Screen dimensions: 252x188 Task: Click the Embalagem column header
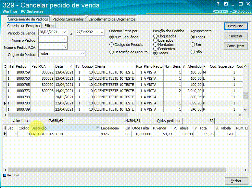click(112, 128)
